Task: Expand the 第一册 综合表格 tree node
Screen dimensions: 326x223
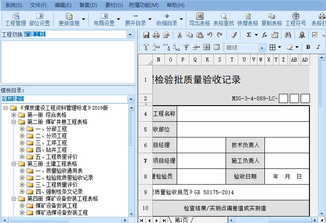Action: 14,115
